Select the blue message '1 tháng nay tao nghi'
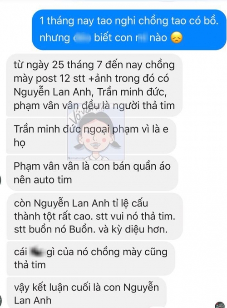 click(129, 30)
